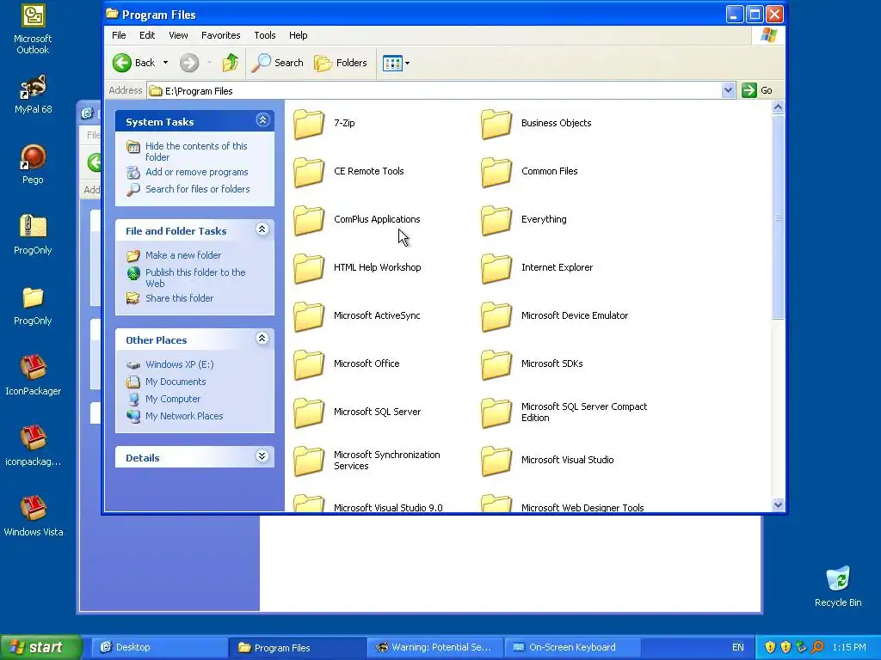Select the Internet Explorer folder icon
881x660 pixels.
pyautogui.click(x=496, y=268)
